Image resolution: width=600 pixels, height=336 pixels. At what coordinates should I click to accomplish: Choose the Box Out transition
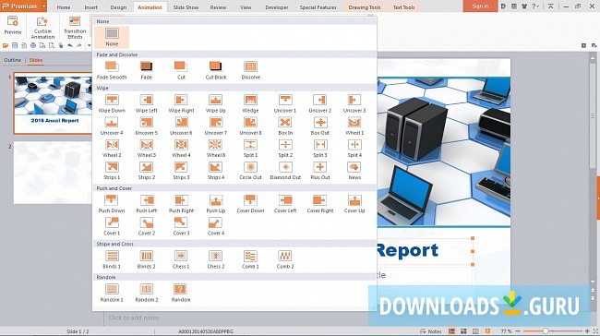[320, 126]
